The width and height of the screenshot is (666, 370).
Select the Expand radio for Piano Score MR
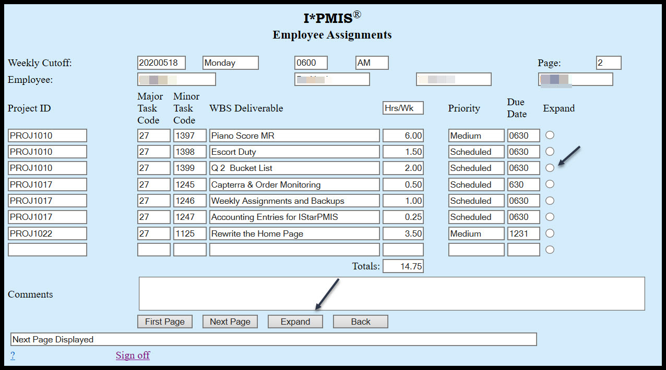(x=550, y=135)
